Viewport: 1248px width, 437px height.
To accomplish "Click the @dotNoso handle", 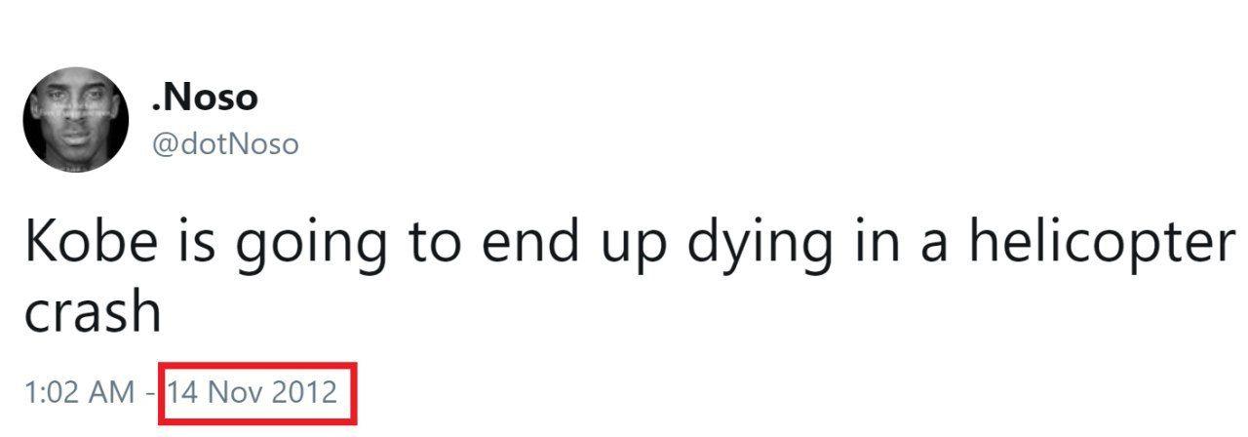I will [225, 144].
